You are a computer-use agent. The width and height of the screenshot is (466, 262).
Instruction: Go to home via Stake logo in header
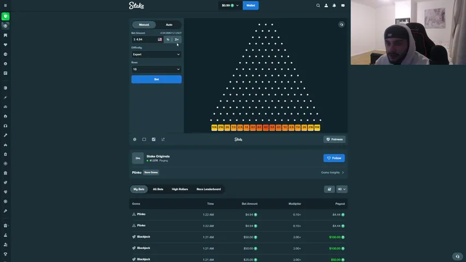coord(137,5)
